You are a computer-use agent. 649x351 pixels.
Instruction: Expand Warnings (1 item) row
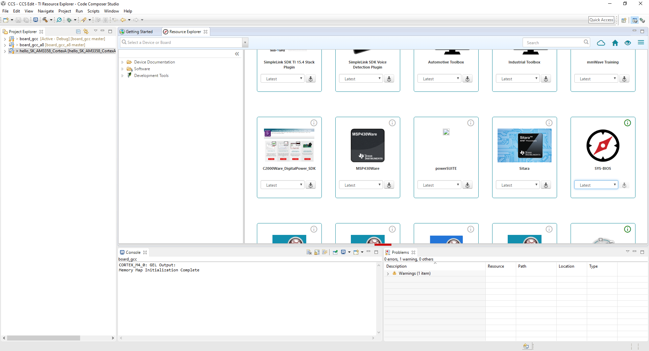(x=388, y=274)
